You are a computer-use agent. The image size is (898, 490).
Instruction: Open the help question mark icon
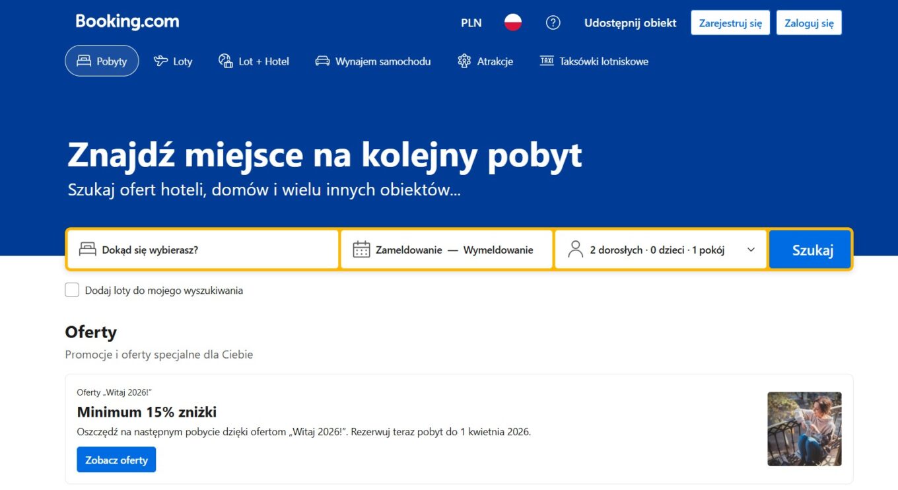(x=553, y=22)
